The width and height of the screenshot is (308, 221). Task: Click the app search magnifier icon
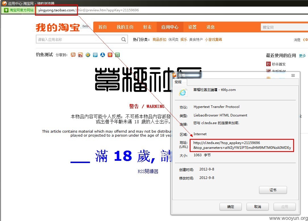tap(123, 39)
